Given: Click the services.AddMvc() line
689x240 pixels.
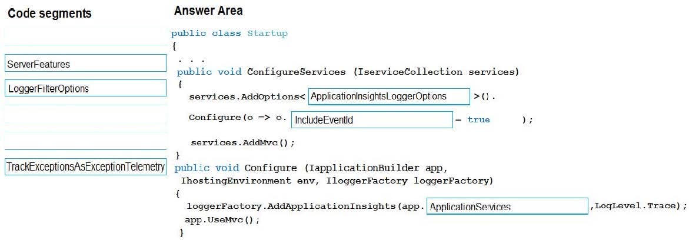Looking at the screenshot, I should coord(242,142).
